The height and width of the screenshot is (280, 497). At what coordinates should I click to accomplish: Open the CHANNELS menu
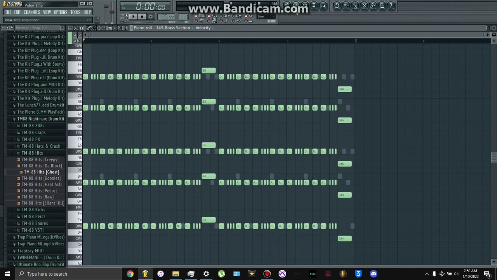[32, 12]
